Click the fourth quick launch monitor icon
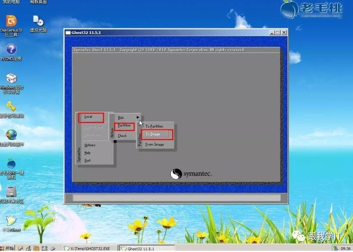Image resolution: width=353 pixels, height=252 pixels. (x=44, y=248)
